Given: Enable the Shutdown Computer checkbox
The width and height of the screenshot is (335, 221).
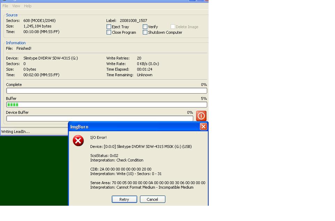Looking at the screenshot, I should click(x=145, y=32).
